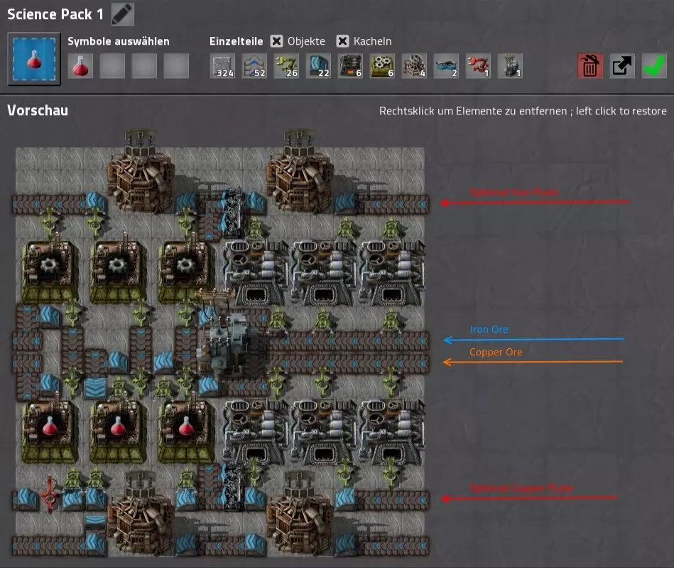Click the transport belt component showing 52

254,66
